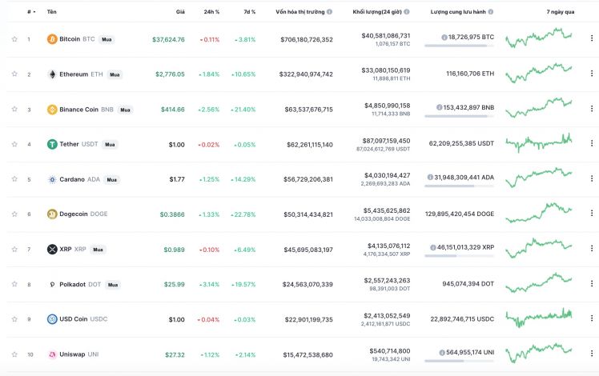The width and height of the screenshot is (599, 376).
Task: Sort by the Tên column header
Action: pos(51,12)
